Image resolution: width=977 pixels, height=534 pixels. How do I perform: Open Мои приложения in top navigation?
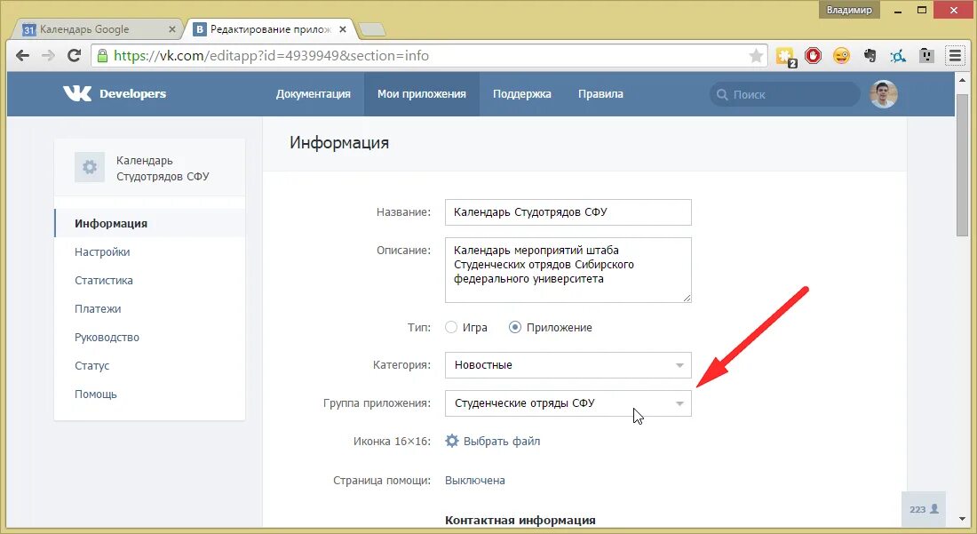tap(422, 94)
